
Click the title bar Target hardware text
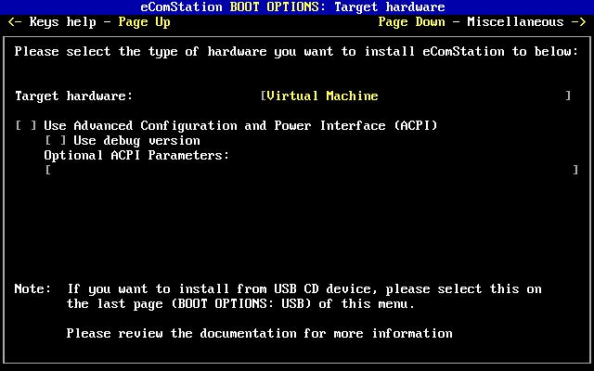pos(390,6)
